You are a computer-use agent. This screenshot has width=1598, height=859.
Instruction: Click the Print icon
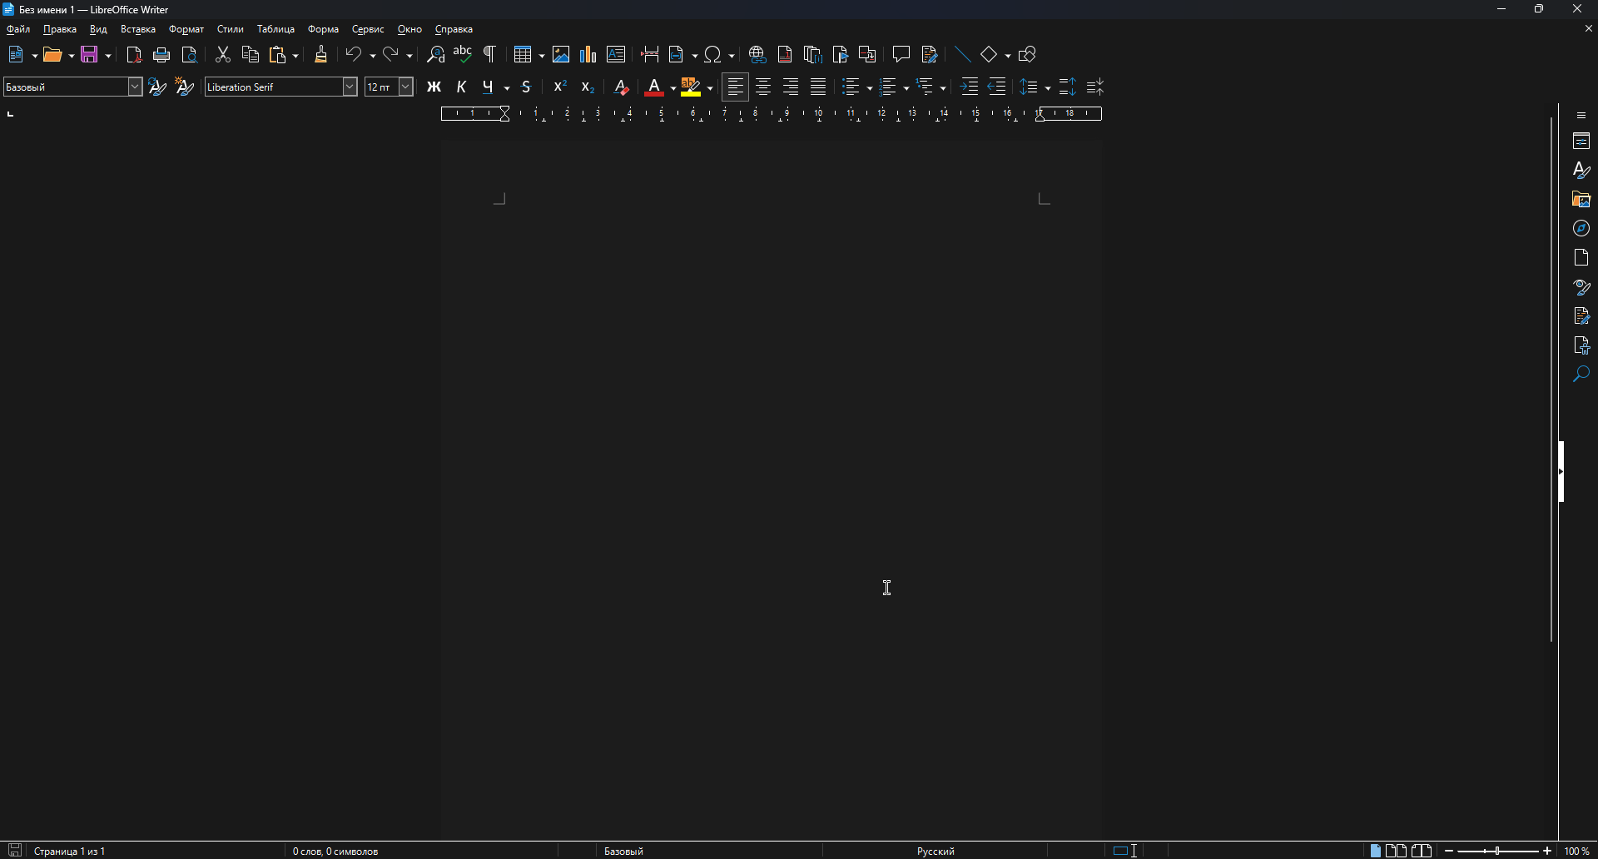click(162, 55)
